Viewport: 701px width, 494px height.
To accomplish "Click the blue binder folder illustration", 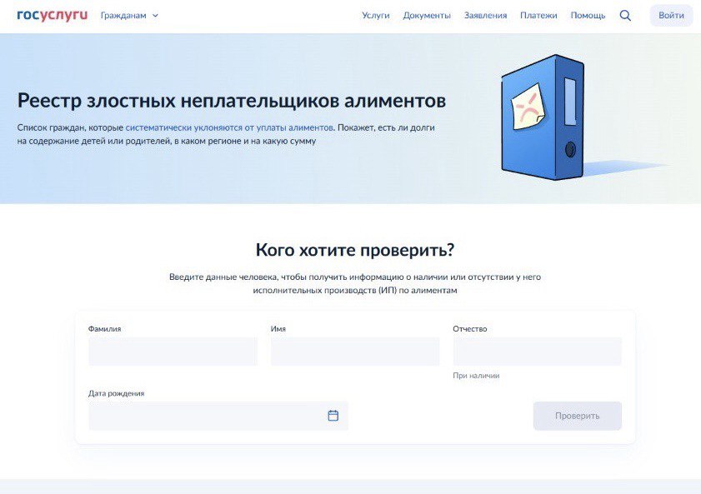I will [543, 117].
